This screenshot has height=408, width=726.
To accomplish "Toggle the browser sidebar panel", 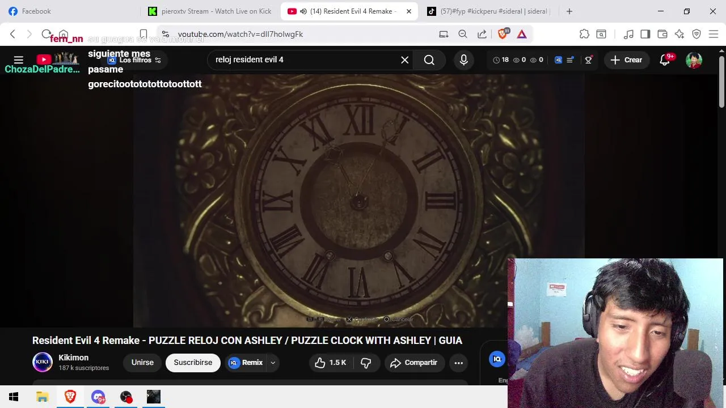I will [645, 34].
